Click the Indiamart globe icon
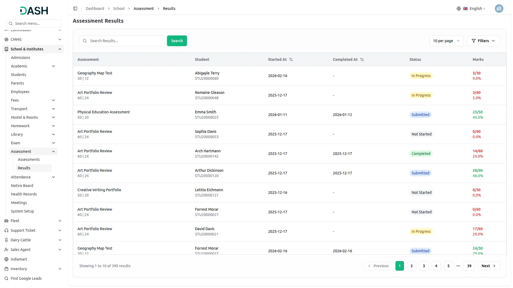The height and width of the screenshot is (288, 513). pyautogui.click(x=6, y=259)
